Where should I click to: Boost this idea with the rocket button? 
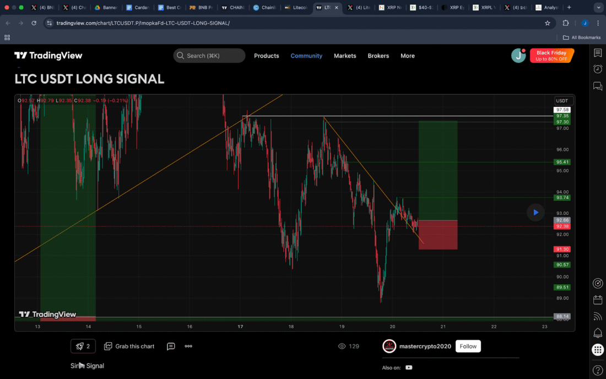click(x=83, y=346)
